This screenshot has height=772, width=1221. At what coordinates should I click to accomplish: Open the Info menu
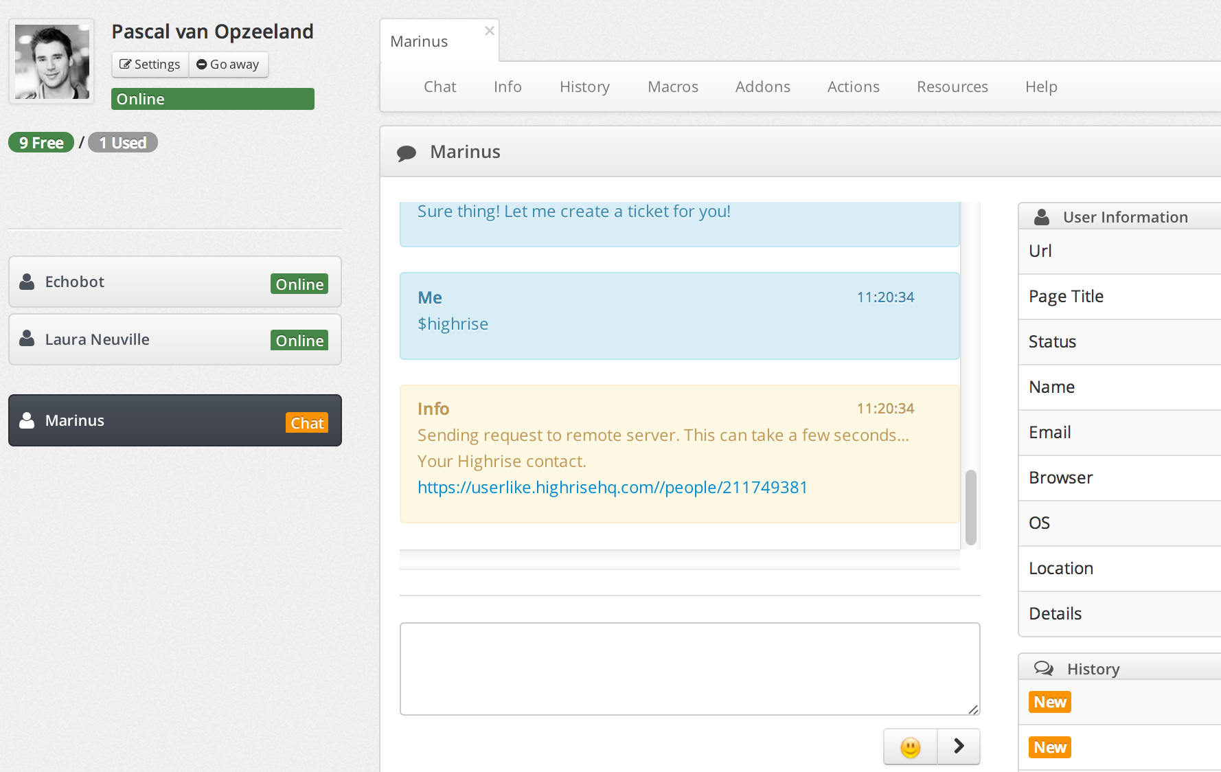[507, 87]
